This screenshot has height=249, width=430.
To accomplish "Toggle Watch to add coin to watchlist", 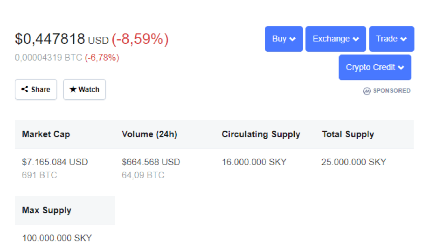I will point(84,89).
